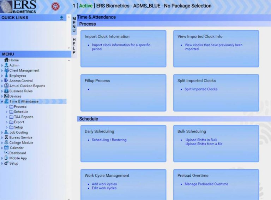The height and width of the screenshot is (200, 271).
Task: Click the Home house icon
Action: coord(6,60)
